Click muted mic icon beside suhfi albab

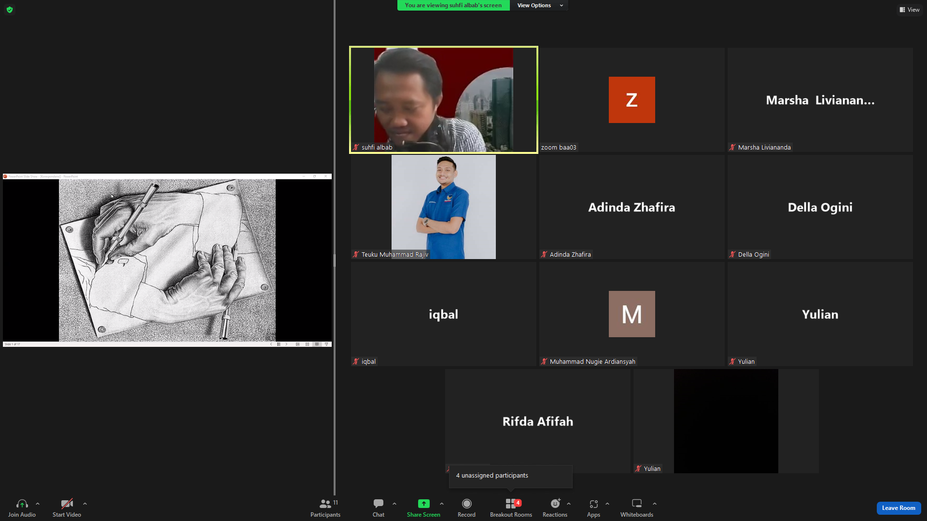click(x=356, y=148)
